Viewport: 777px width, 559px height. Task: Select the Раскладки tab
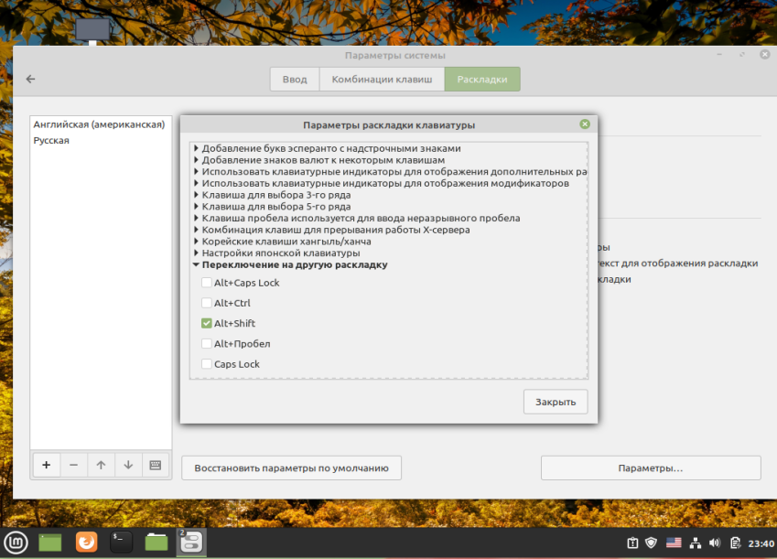point(482,80)
